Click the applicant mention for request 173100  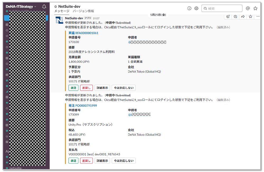click(147, 42)
